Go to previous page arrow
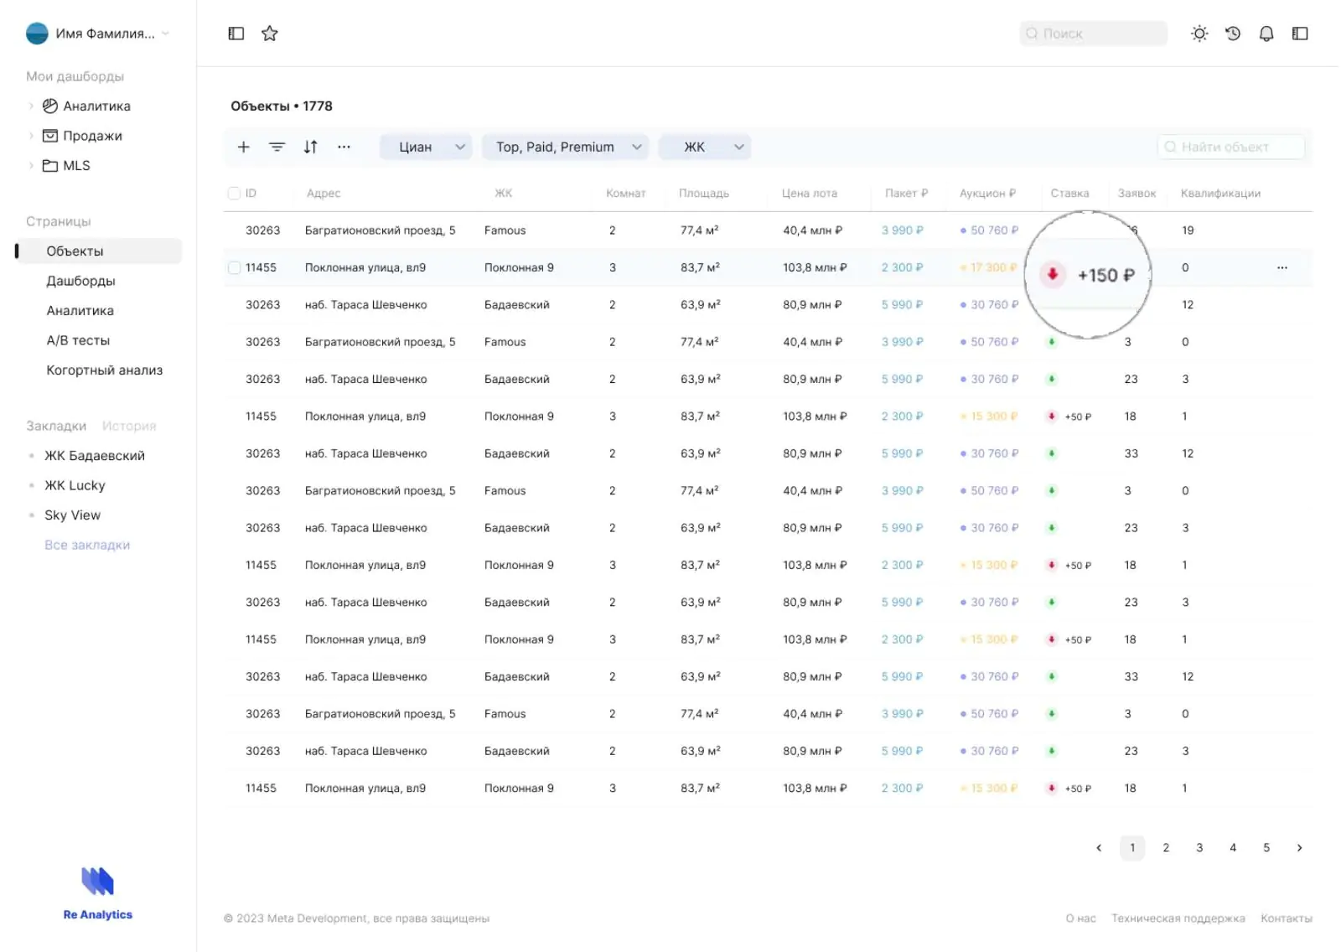This screenshot has width=1341, height=952. coord(1099,848)
